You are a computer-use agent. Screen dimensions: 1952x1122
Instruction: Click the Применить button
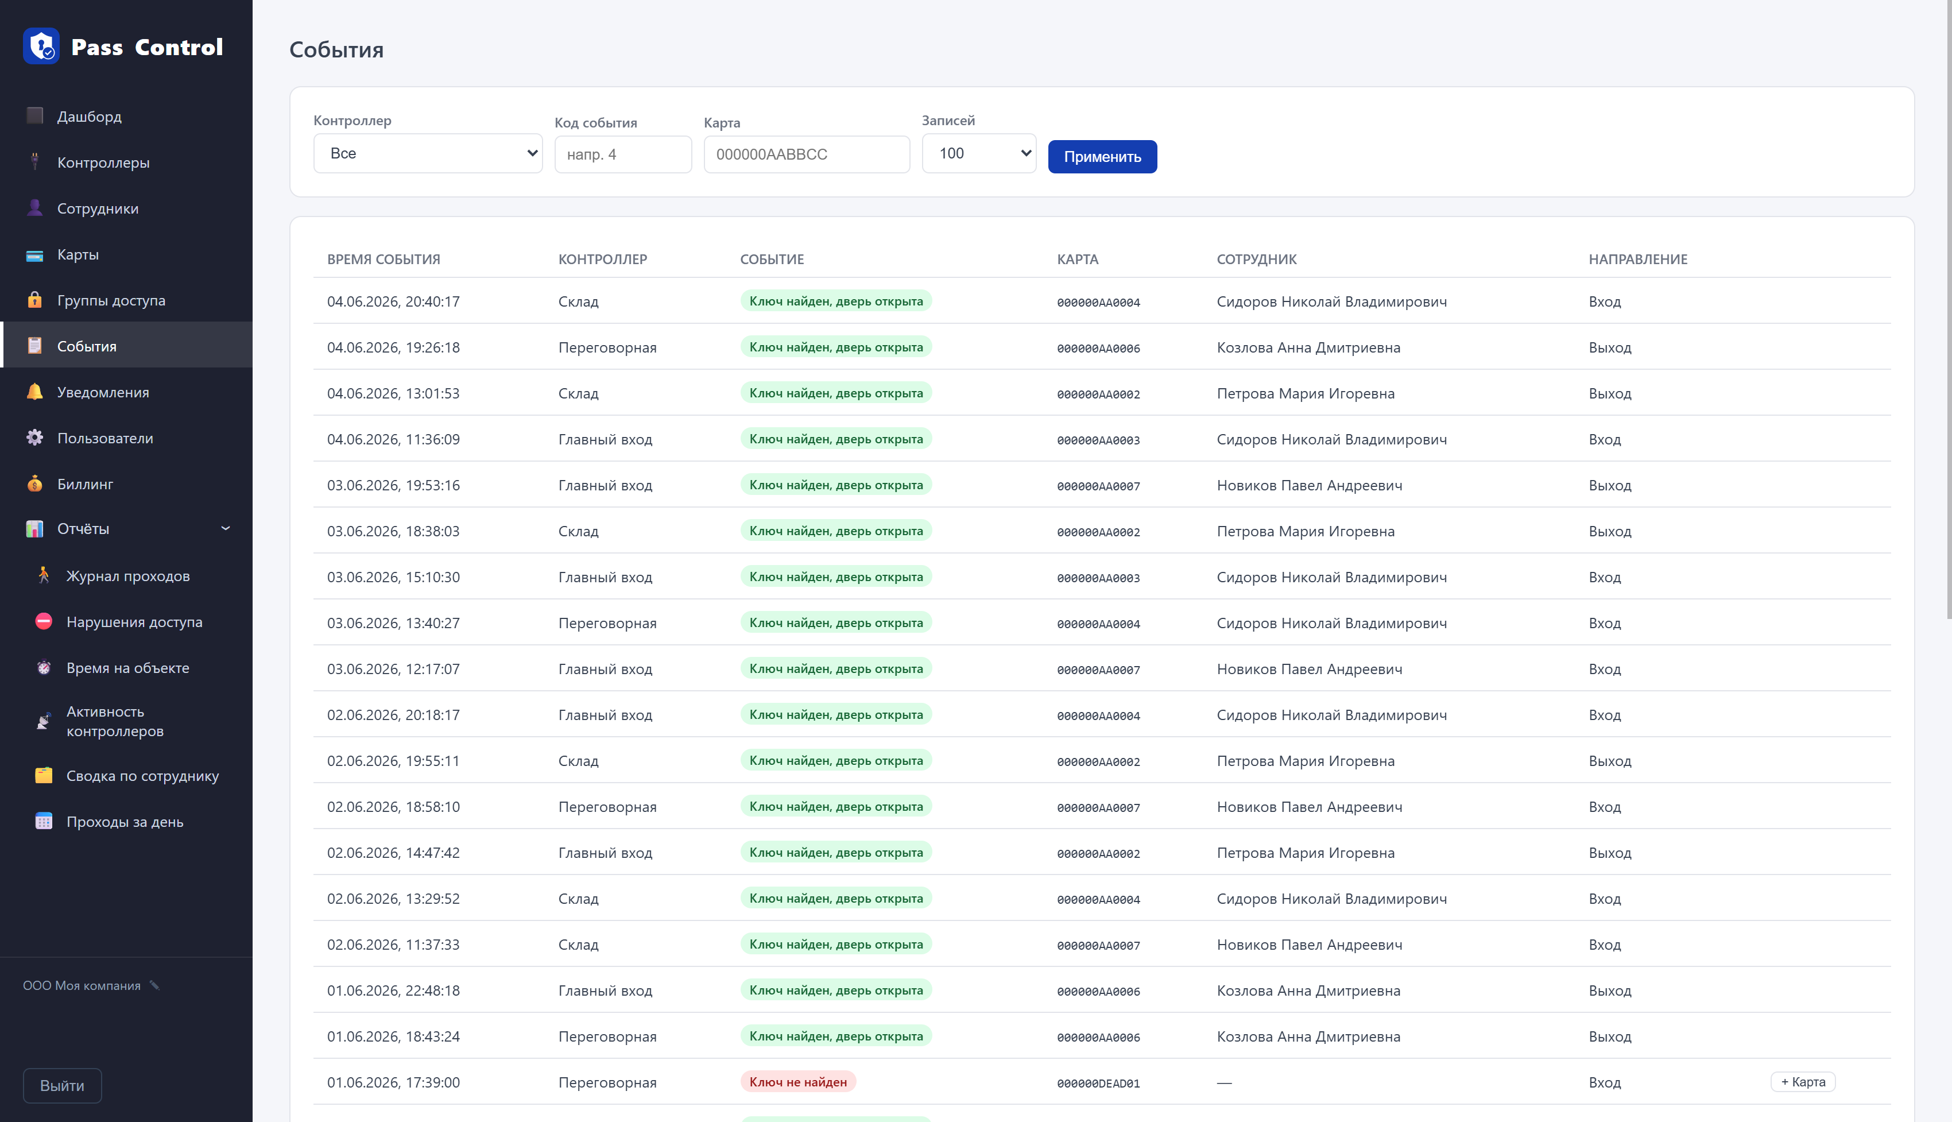1102,156
